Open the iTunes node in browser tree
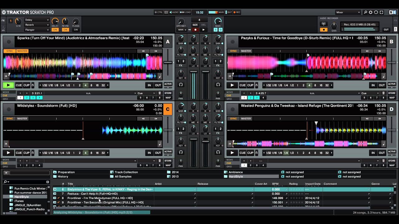 [x=19, y=201]
